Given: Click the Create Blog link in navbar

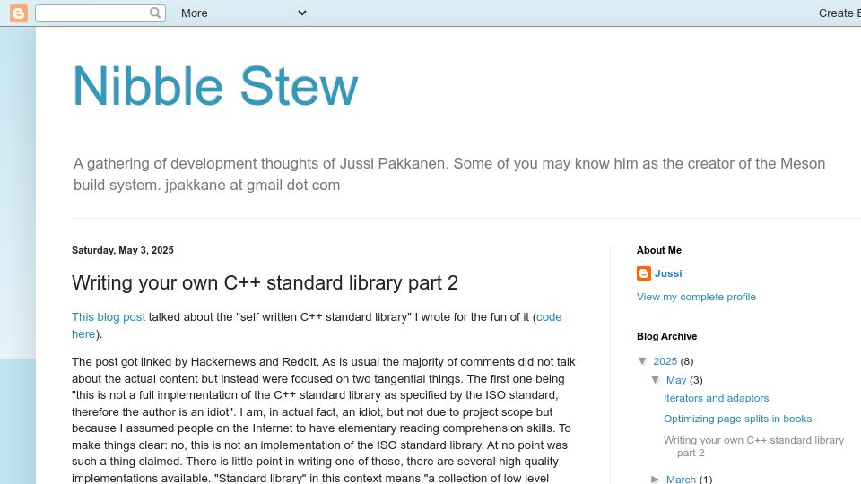Looking at the screenshot, I should point(839,13).
